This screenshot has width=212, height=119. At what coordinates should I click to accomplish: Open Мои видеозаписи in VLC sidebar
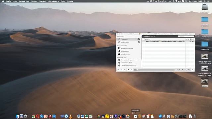coord(128,48)
